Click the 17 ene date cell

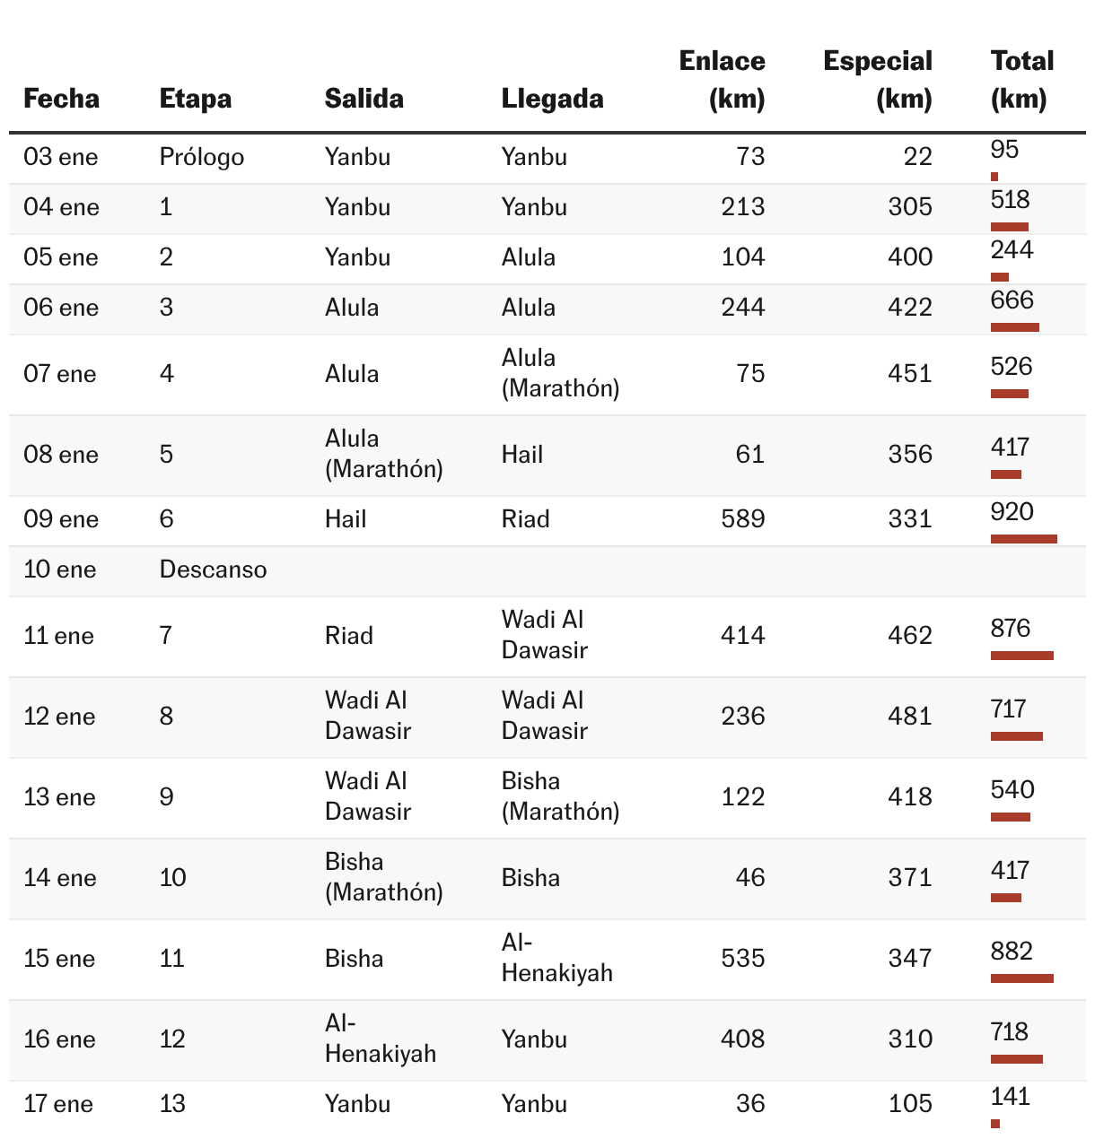tap(58, 1103)
